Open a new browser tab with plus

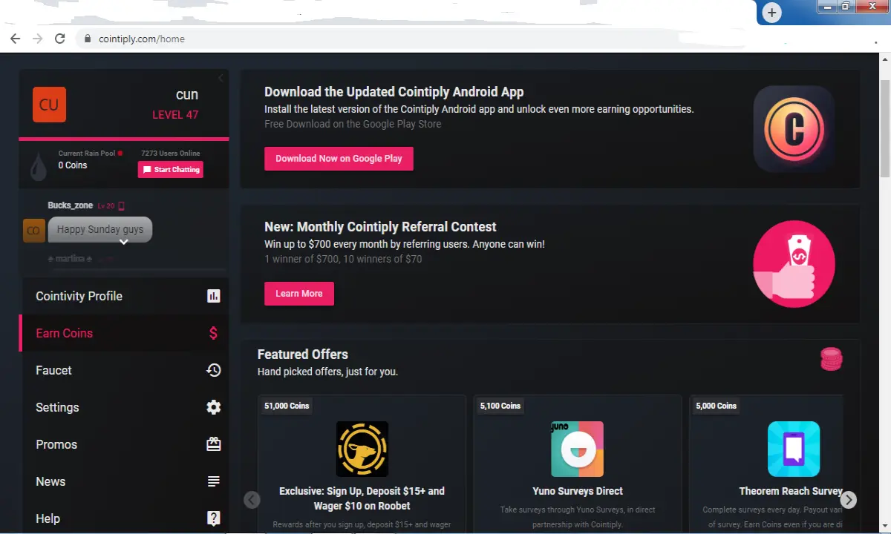(772, 13)
